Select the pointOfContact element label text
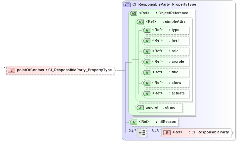The height and width of the screenshot is (141, 237). (x=64, y=70)
